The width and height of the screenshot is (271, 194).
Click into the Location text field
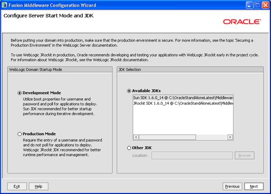coord(192,156)
